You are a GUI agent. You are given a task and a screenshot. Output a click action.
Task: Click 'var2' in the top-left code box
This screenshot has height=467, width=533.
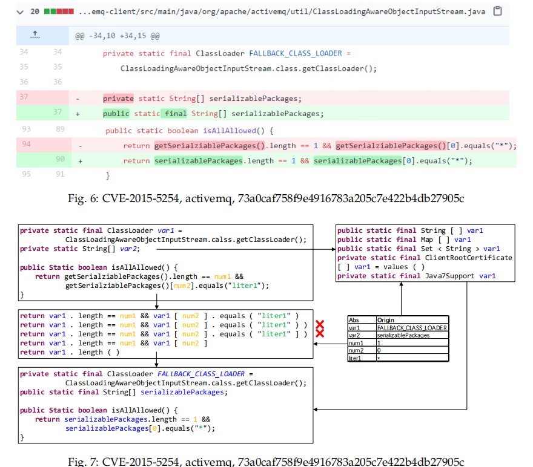tap(128, 249)
